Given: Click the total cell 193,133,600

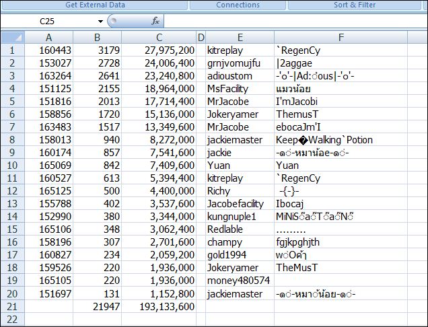Looking at the screenshot, I should pyautogui.click(x=159, y=307).
